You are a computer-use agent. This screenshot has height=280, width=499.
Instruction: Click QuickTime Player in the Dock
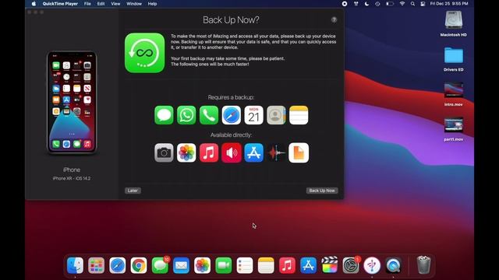393,265
